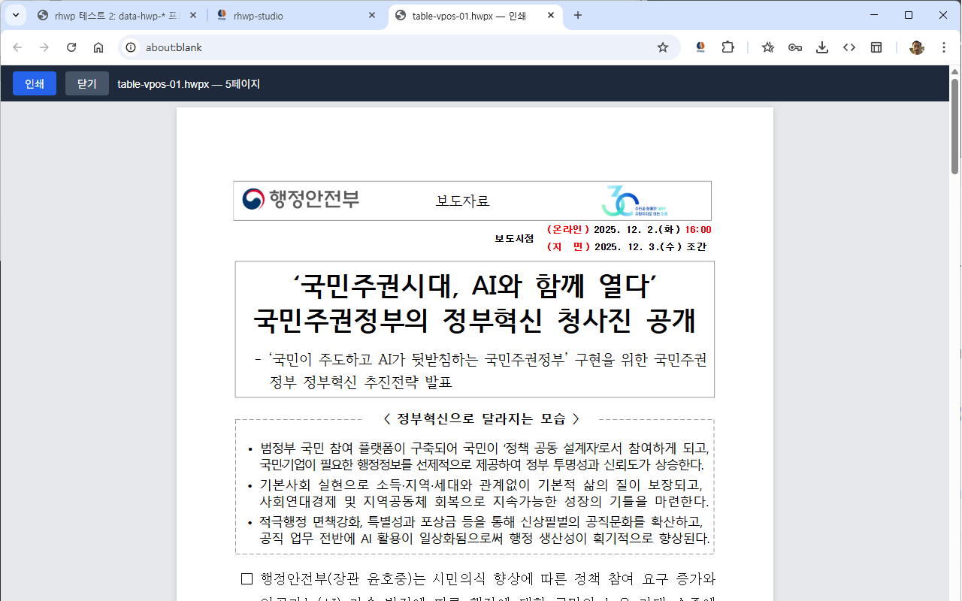Select the 'table-vpos-01.hwpx — 인쇄' tab
Image resolution: width=962 pixels, height=601 pixels.
(x=475, y=16)
